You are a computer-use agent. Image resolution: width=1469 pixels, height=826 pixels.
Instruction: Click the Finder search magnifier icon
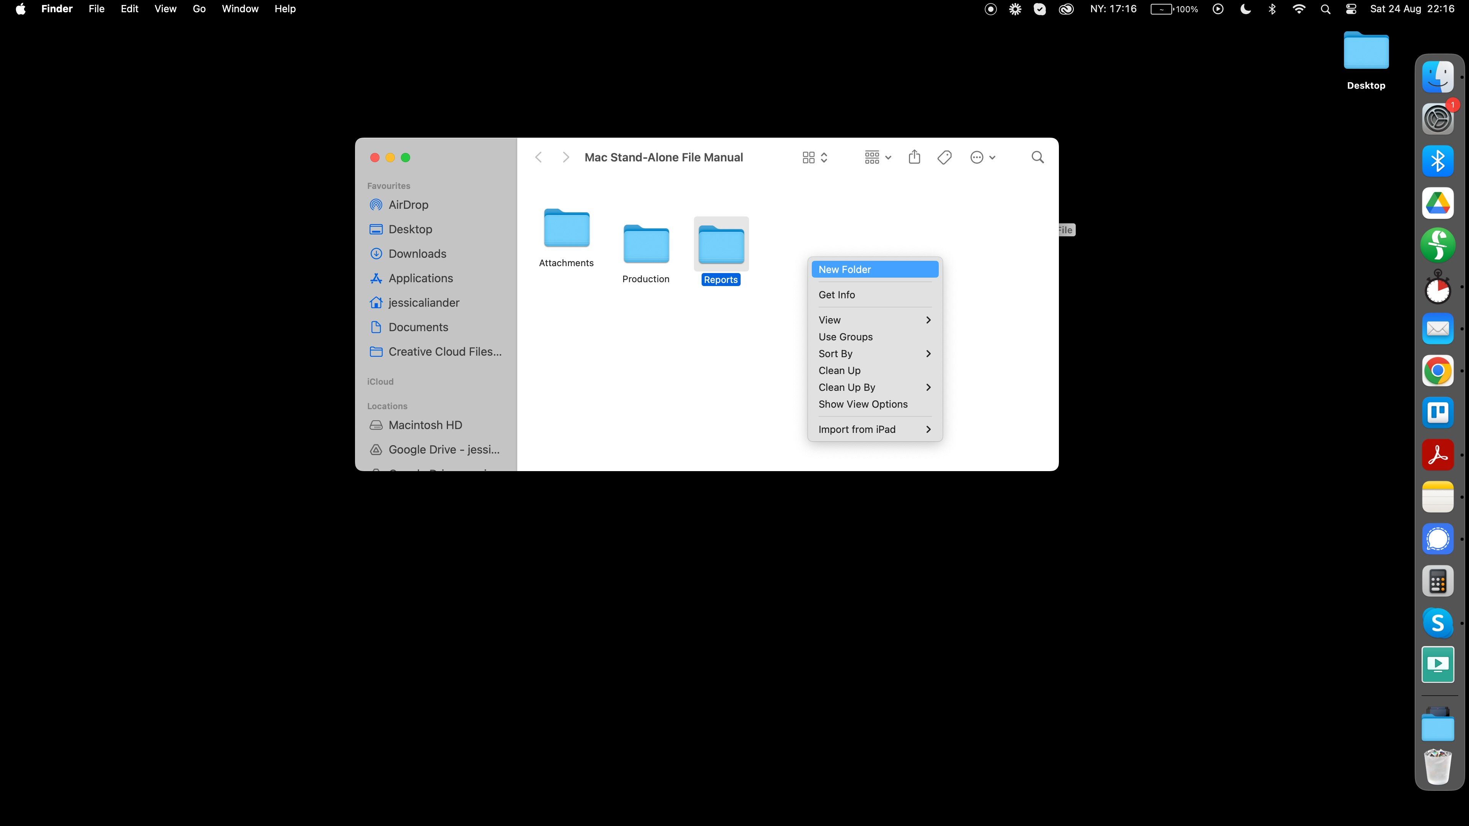coord(1037,157)
